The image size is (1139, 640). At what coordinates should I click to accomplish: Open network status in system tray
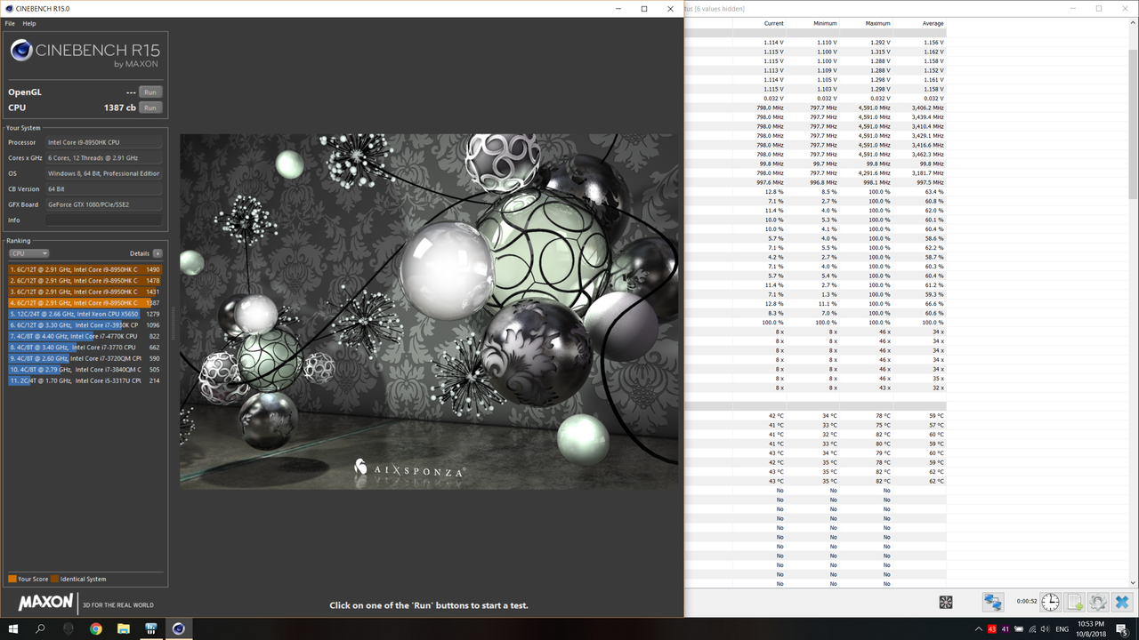pyautogui.click(x=1030, y=629)
